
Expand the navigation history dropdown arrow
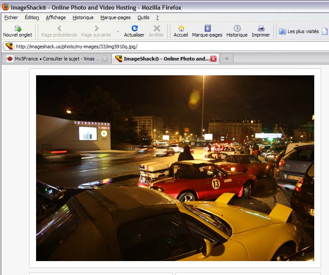[118, 31]
